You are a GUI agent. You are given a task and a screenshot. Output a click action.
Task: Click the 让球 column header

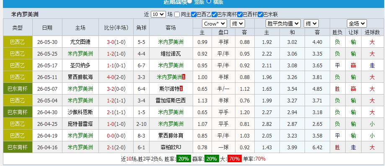coord(353,32)
